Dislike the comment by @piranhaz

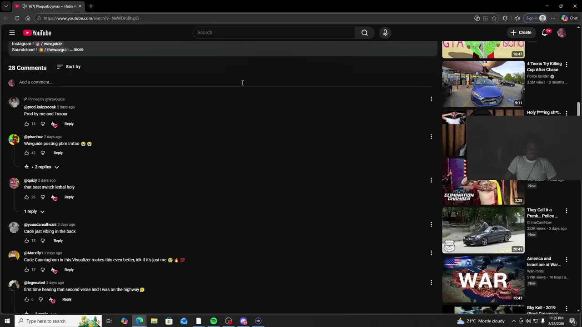43,153
